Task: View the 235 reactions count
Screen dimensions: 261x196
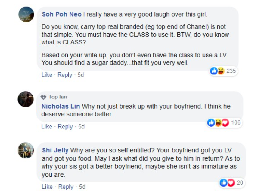Action: click(231, 71)
